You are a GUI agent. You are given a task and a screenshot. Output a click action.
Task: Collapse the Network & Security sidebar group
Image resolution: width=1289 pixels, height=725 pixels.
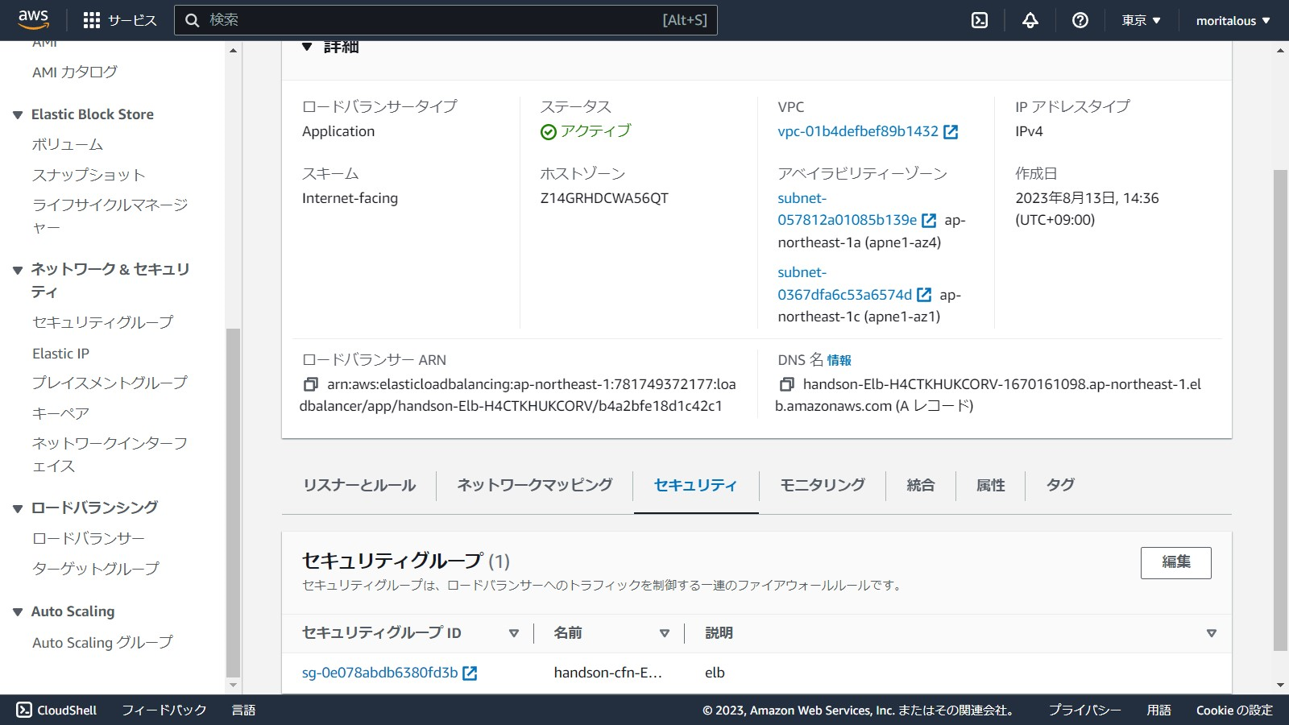[18, 270]
